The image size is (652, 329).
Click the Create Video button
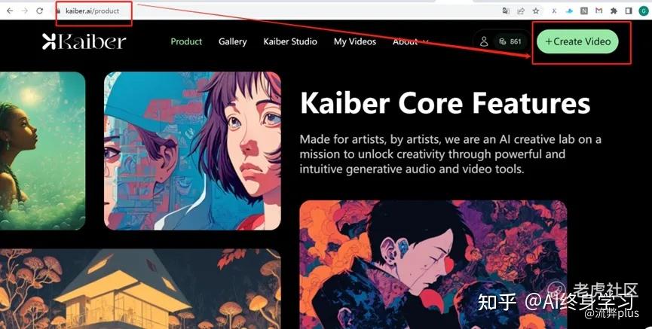pyautogui.click(x=577, y=41)
